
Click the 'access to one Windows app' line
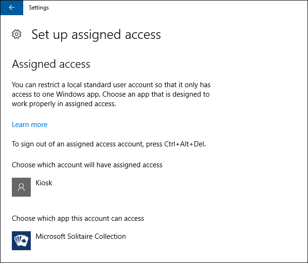(110, 94)
